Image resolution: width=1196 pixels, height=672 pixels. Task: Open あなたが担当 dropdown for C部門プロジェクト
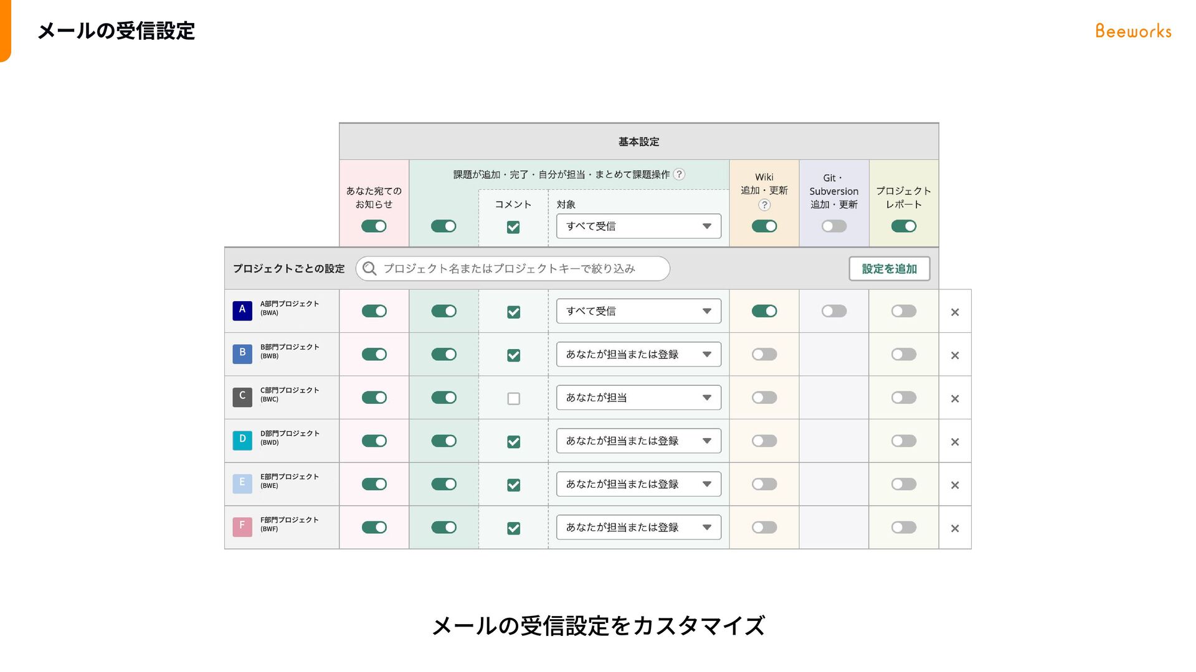[x=638, y=398]
